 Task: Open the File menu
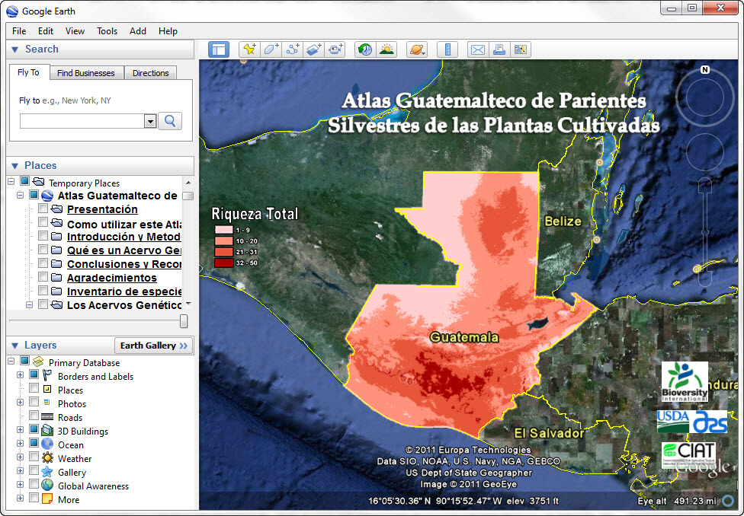click(19, 31)
